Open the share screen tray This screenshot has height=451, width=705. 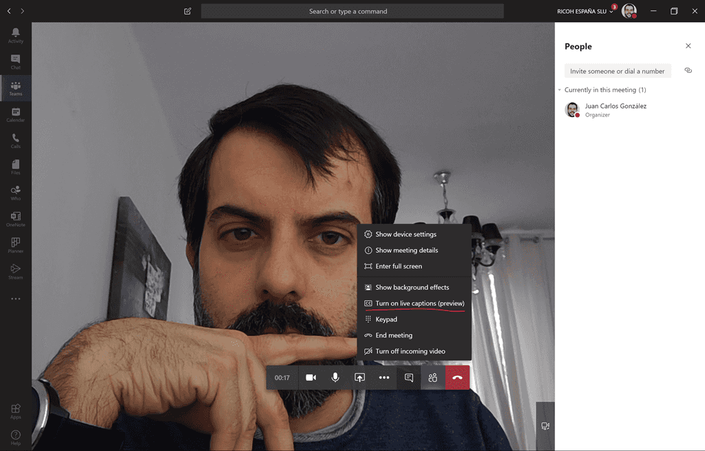(359, 378)
